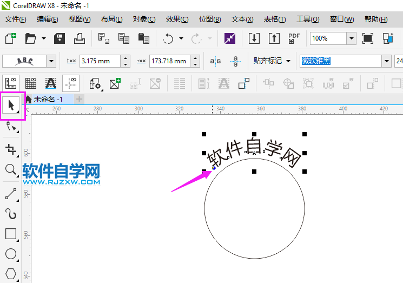Viewport: 403px width, 283px height.
Task: Select the Zoom magnifier tool
Action: tap(11, 170)
